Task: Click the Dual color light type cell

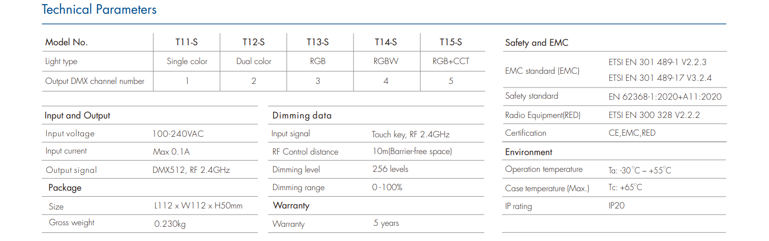Action: tap(254, 61)
